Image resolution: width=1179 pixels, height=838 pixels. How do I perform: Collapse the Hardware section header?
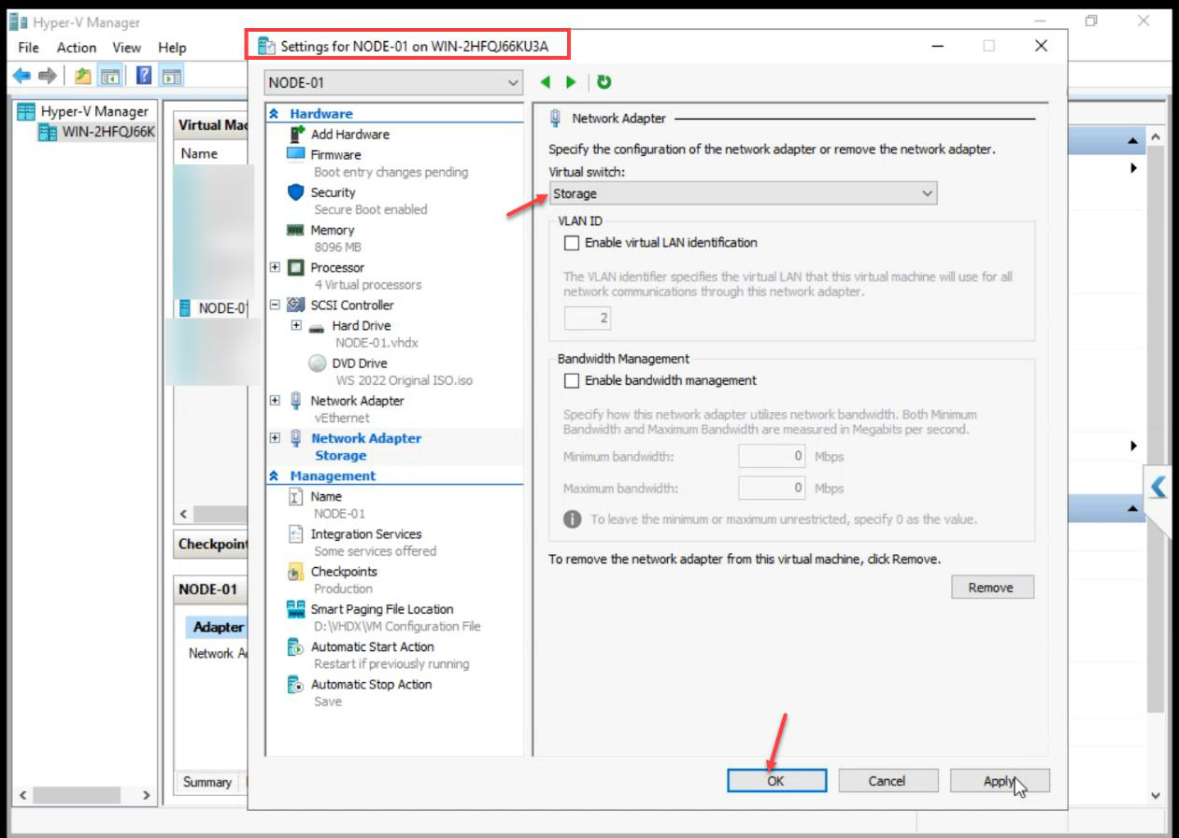(x=274, y=113)
